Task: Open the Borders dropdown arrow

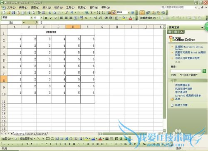Action: (x=120, y=18)
